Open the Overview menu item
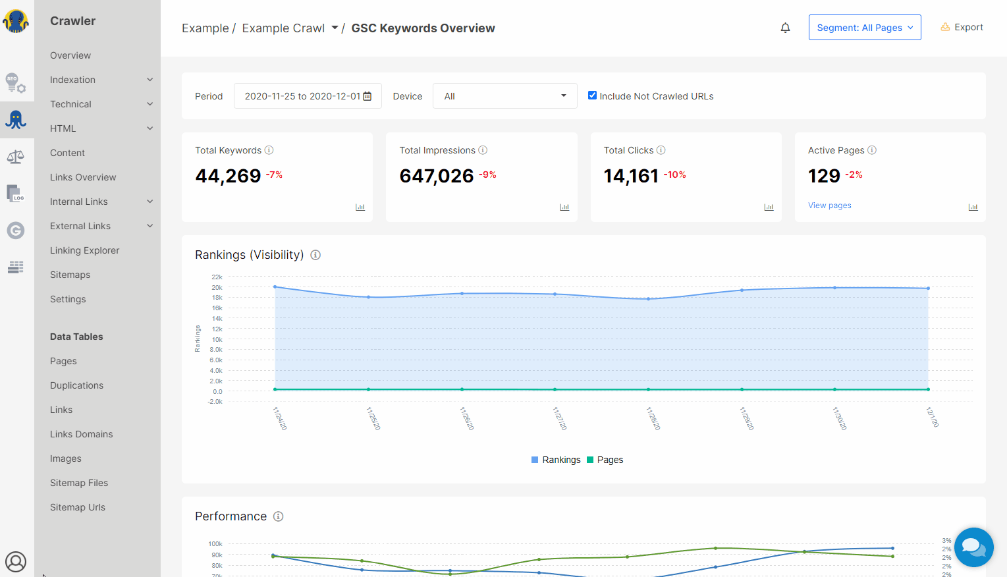The width and height of the screenshot is (1007, 577). [x=70, y=55]
